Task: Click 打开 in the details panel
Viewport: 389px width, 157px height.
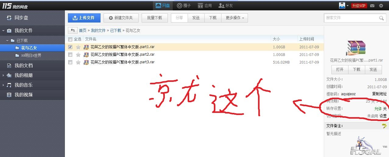Action: click(x=340, y=69)
